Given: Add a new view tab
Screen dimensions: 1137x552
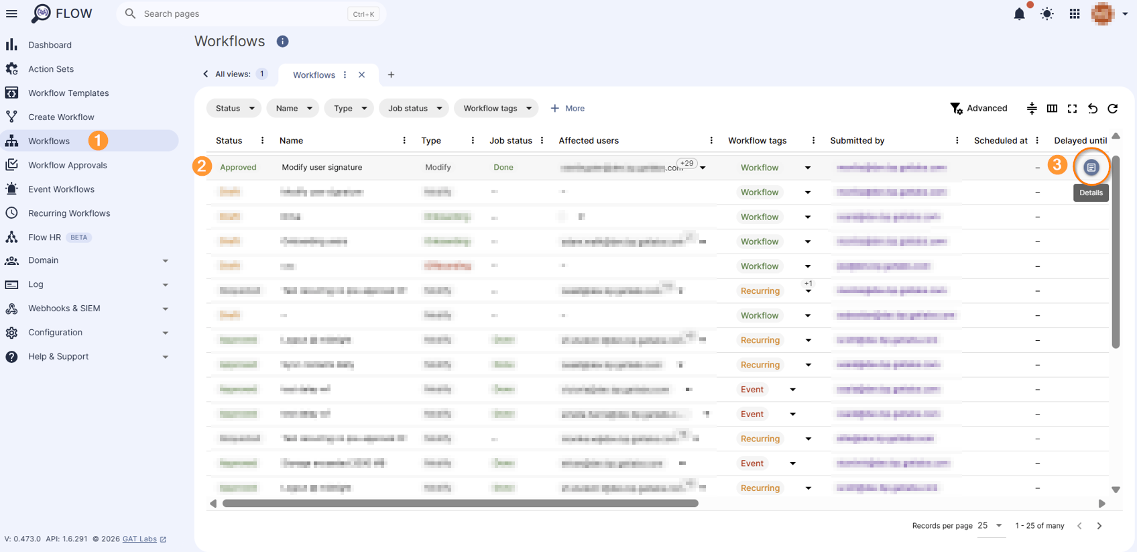Looking at the screenshot, I should (391, 75).
